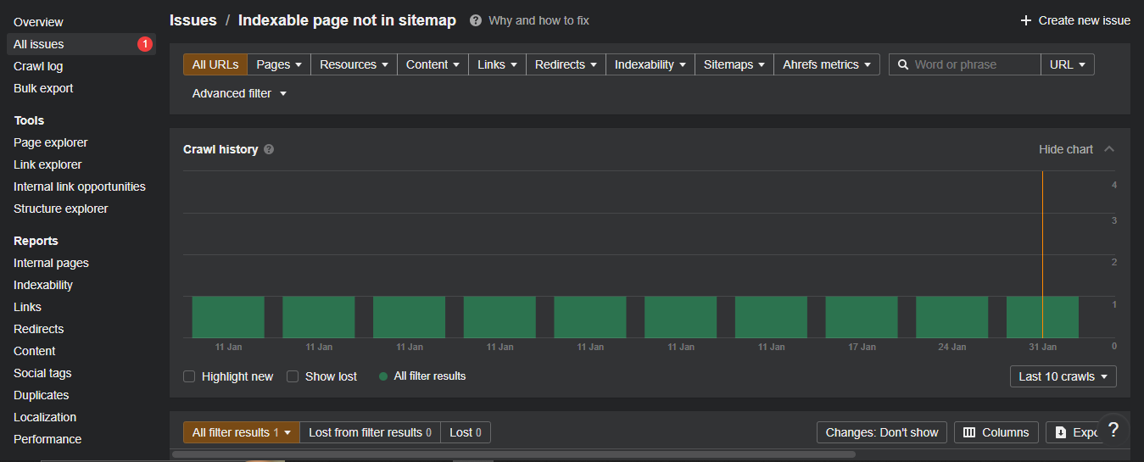Open the Indexability filter dropdown

[650, 64]
